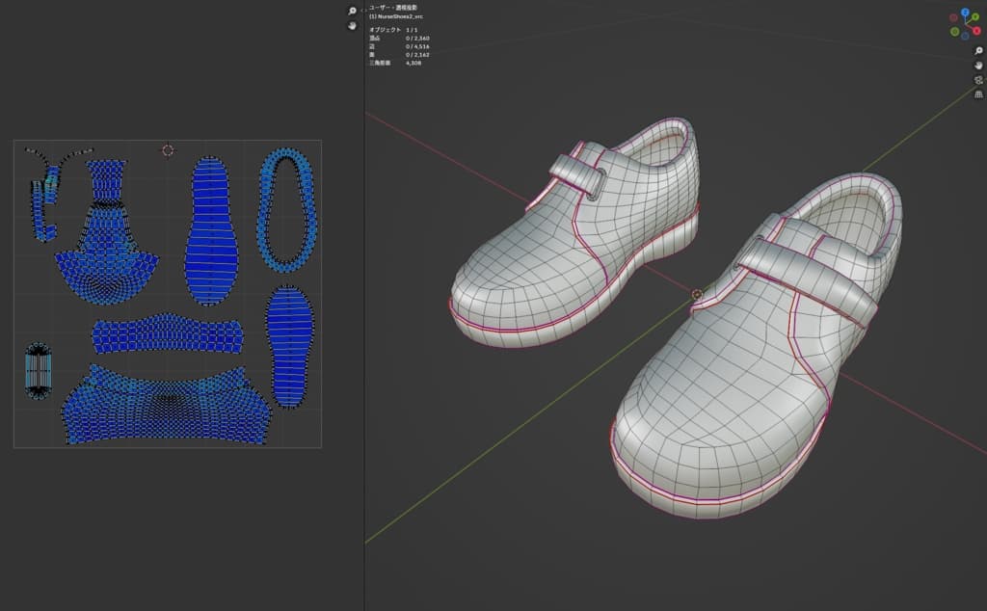Viewport: 987px width, 611px height.
Task: Click the 2D cursor in the UV editor
Action: tap(168, 150)
